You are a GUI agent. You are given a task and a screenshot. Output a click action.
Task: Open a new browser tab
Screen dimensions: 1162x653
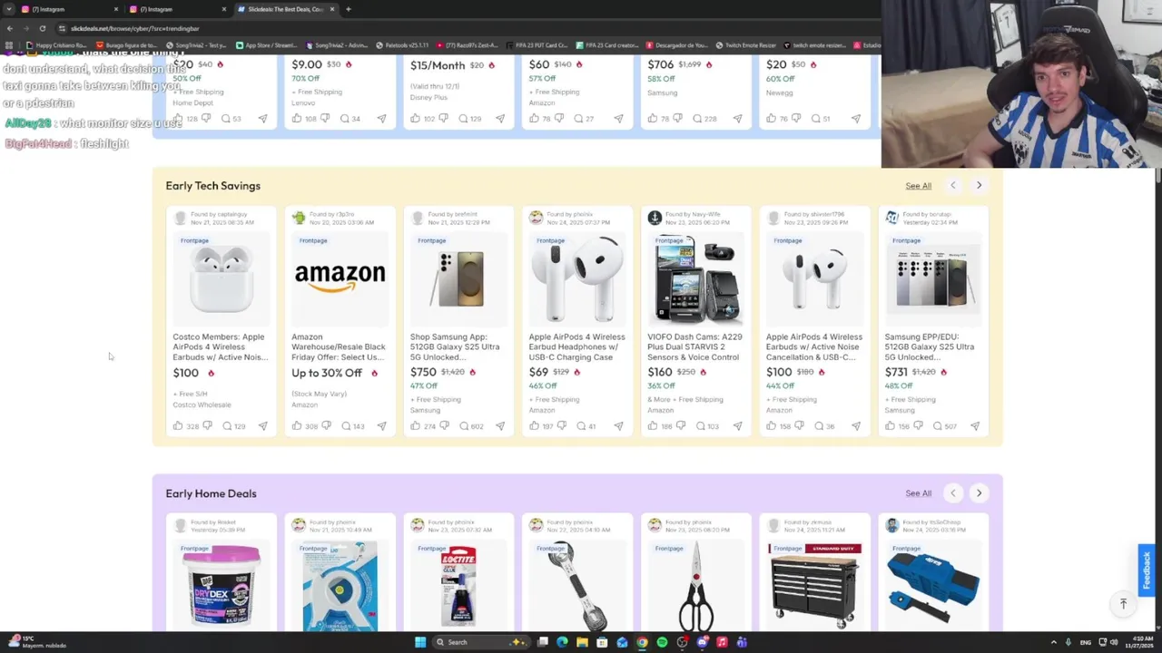click(349, 9)
